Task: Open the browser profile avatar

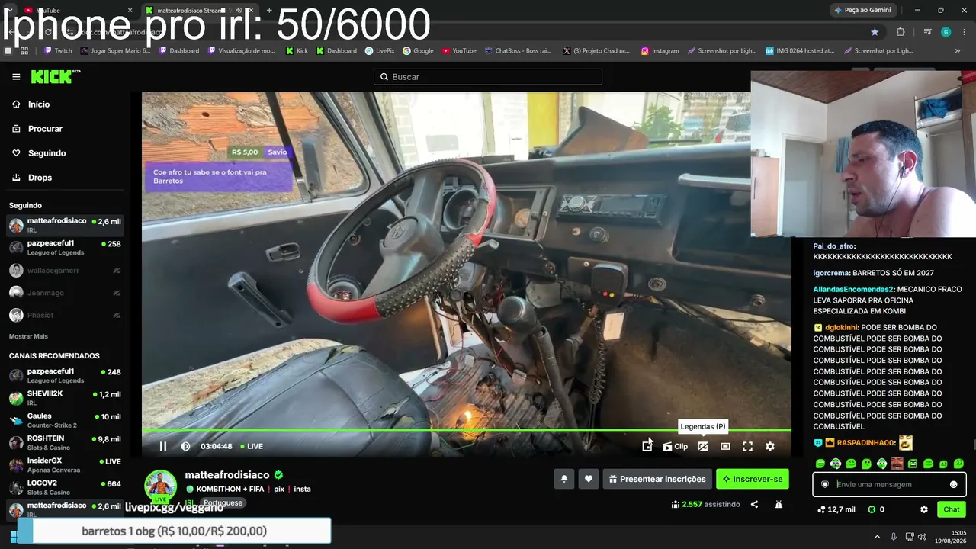Action: coord(946,32)
